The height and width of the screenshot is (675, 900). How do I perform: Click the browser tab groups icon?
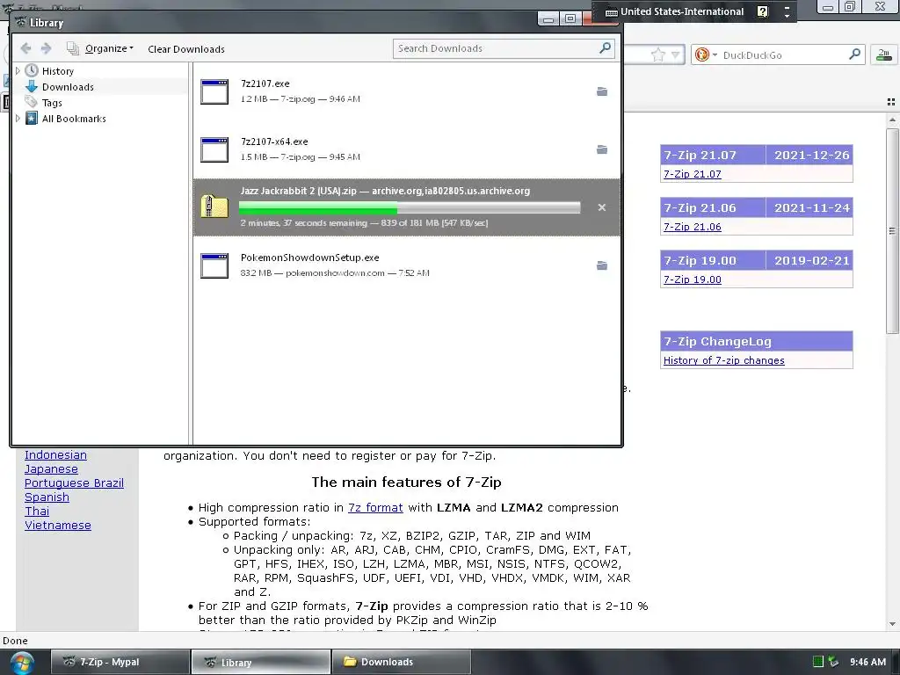coord(891,102)
